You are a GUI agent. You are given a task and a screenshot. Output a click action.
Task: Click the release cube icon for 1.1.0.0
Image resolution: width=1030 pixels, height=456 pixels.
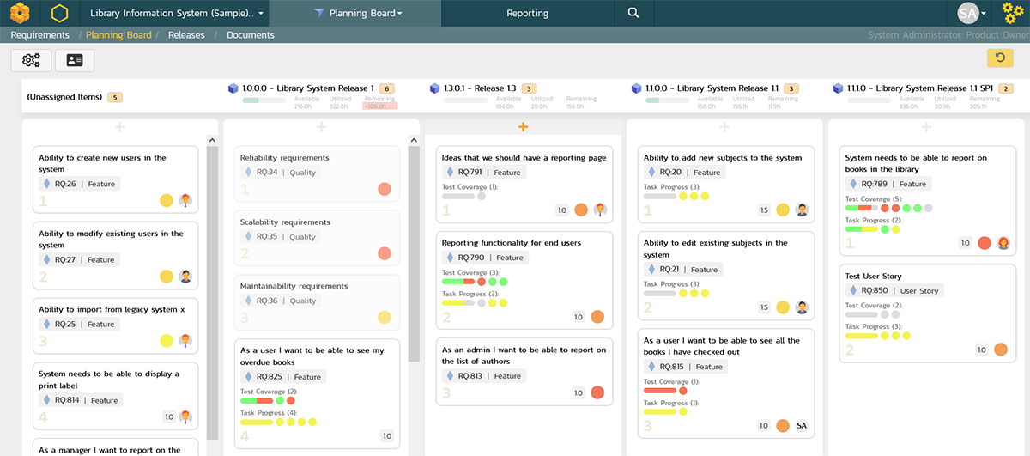point(636,88)
